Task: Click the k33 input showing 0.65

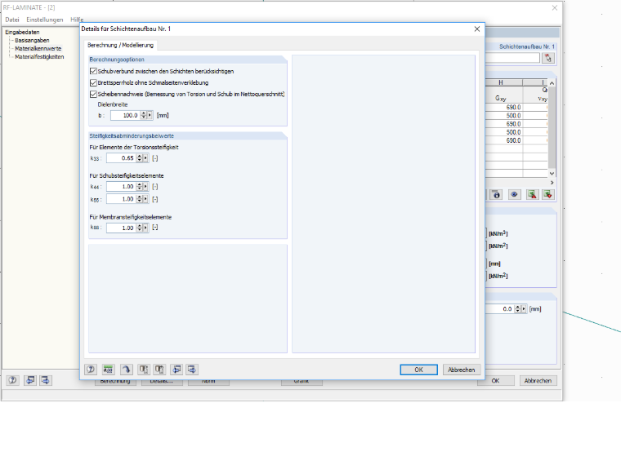Action: point(121,158)
